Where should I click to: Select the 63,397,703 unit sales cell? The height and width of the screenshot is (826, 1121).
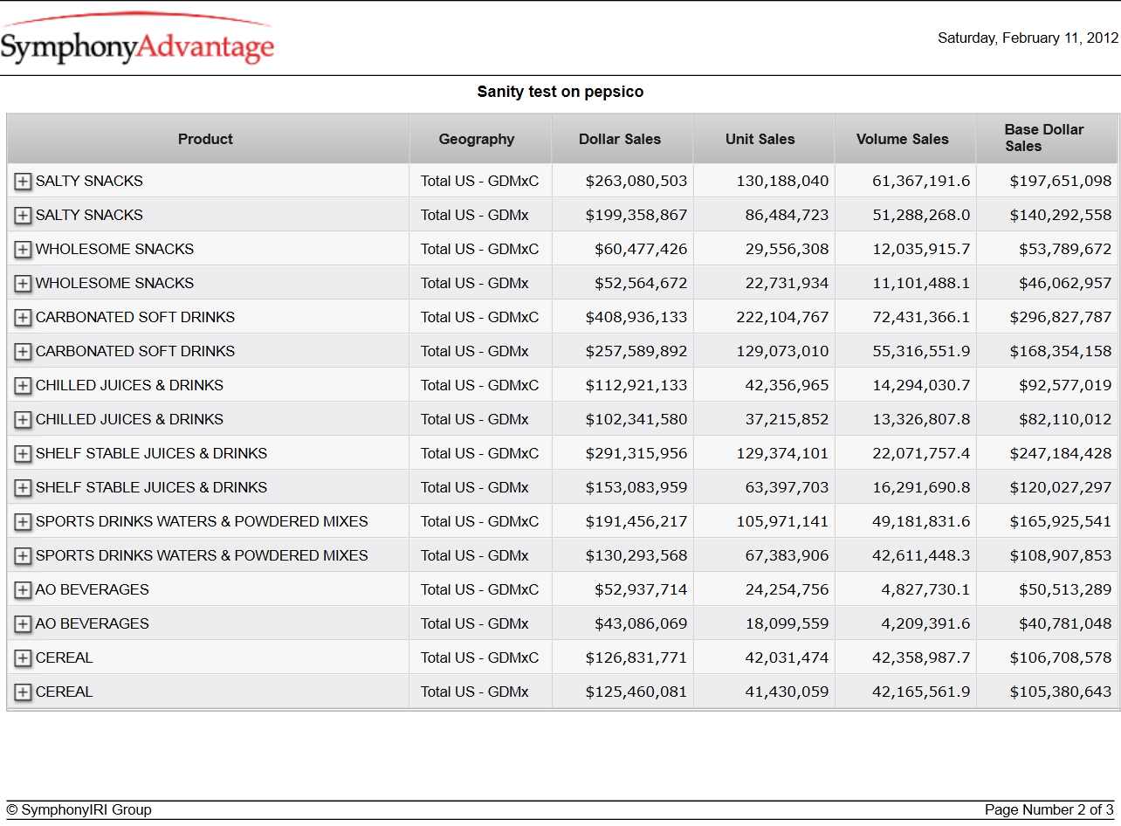[x=764, y=487]
